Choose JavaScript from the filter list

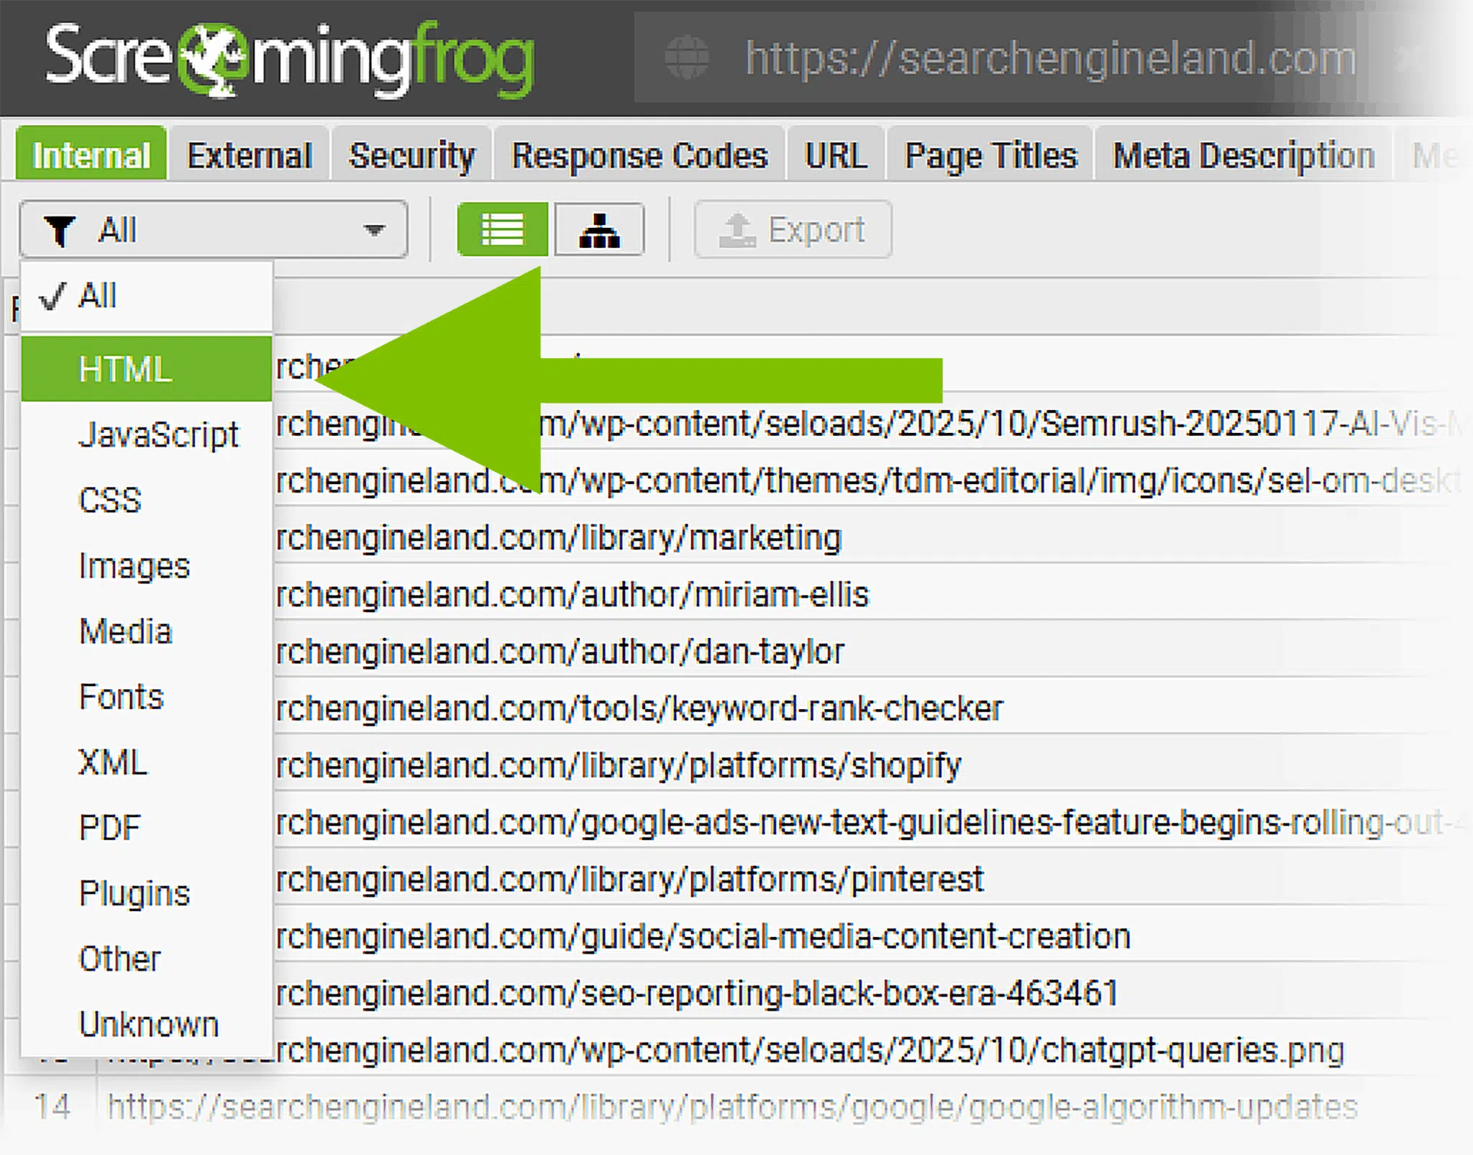(x=147, y=434)
